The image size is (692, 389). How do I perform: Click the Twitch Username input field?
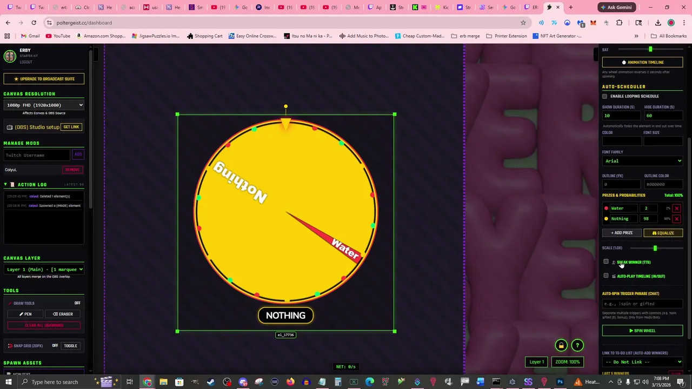[37, 155]
